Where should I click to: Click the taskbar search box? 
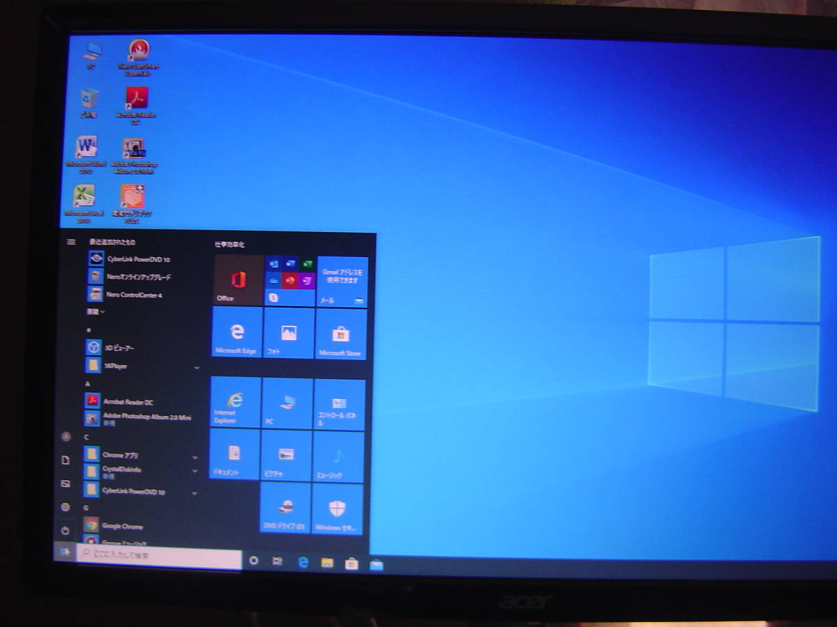159,556
